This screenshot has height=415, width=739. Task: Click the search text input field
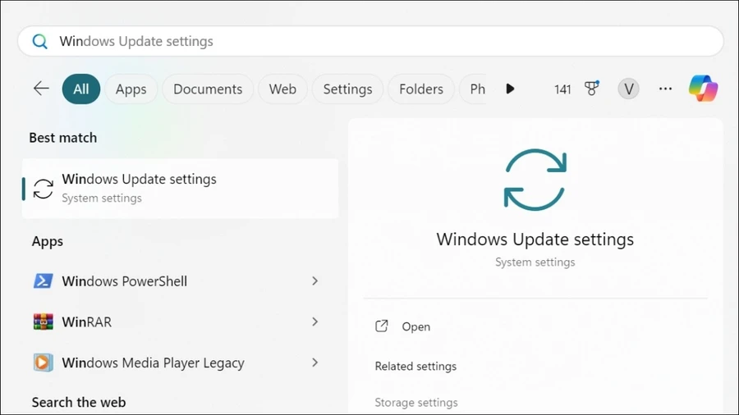pos(370,41)
